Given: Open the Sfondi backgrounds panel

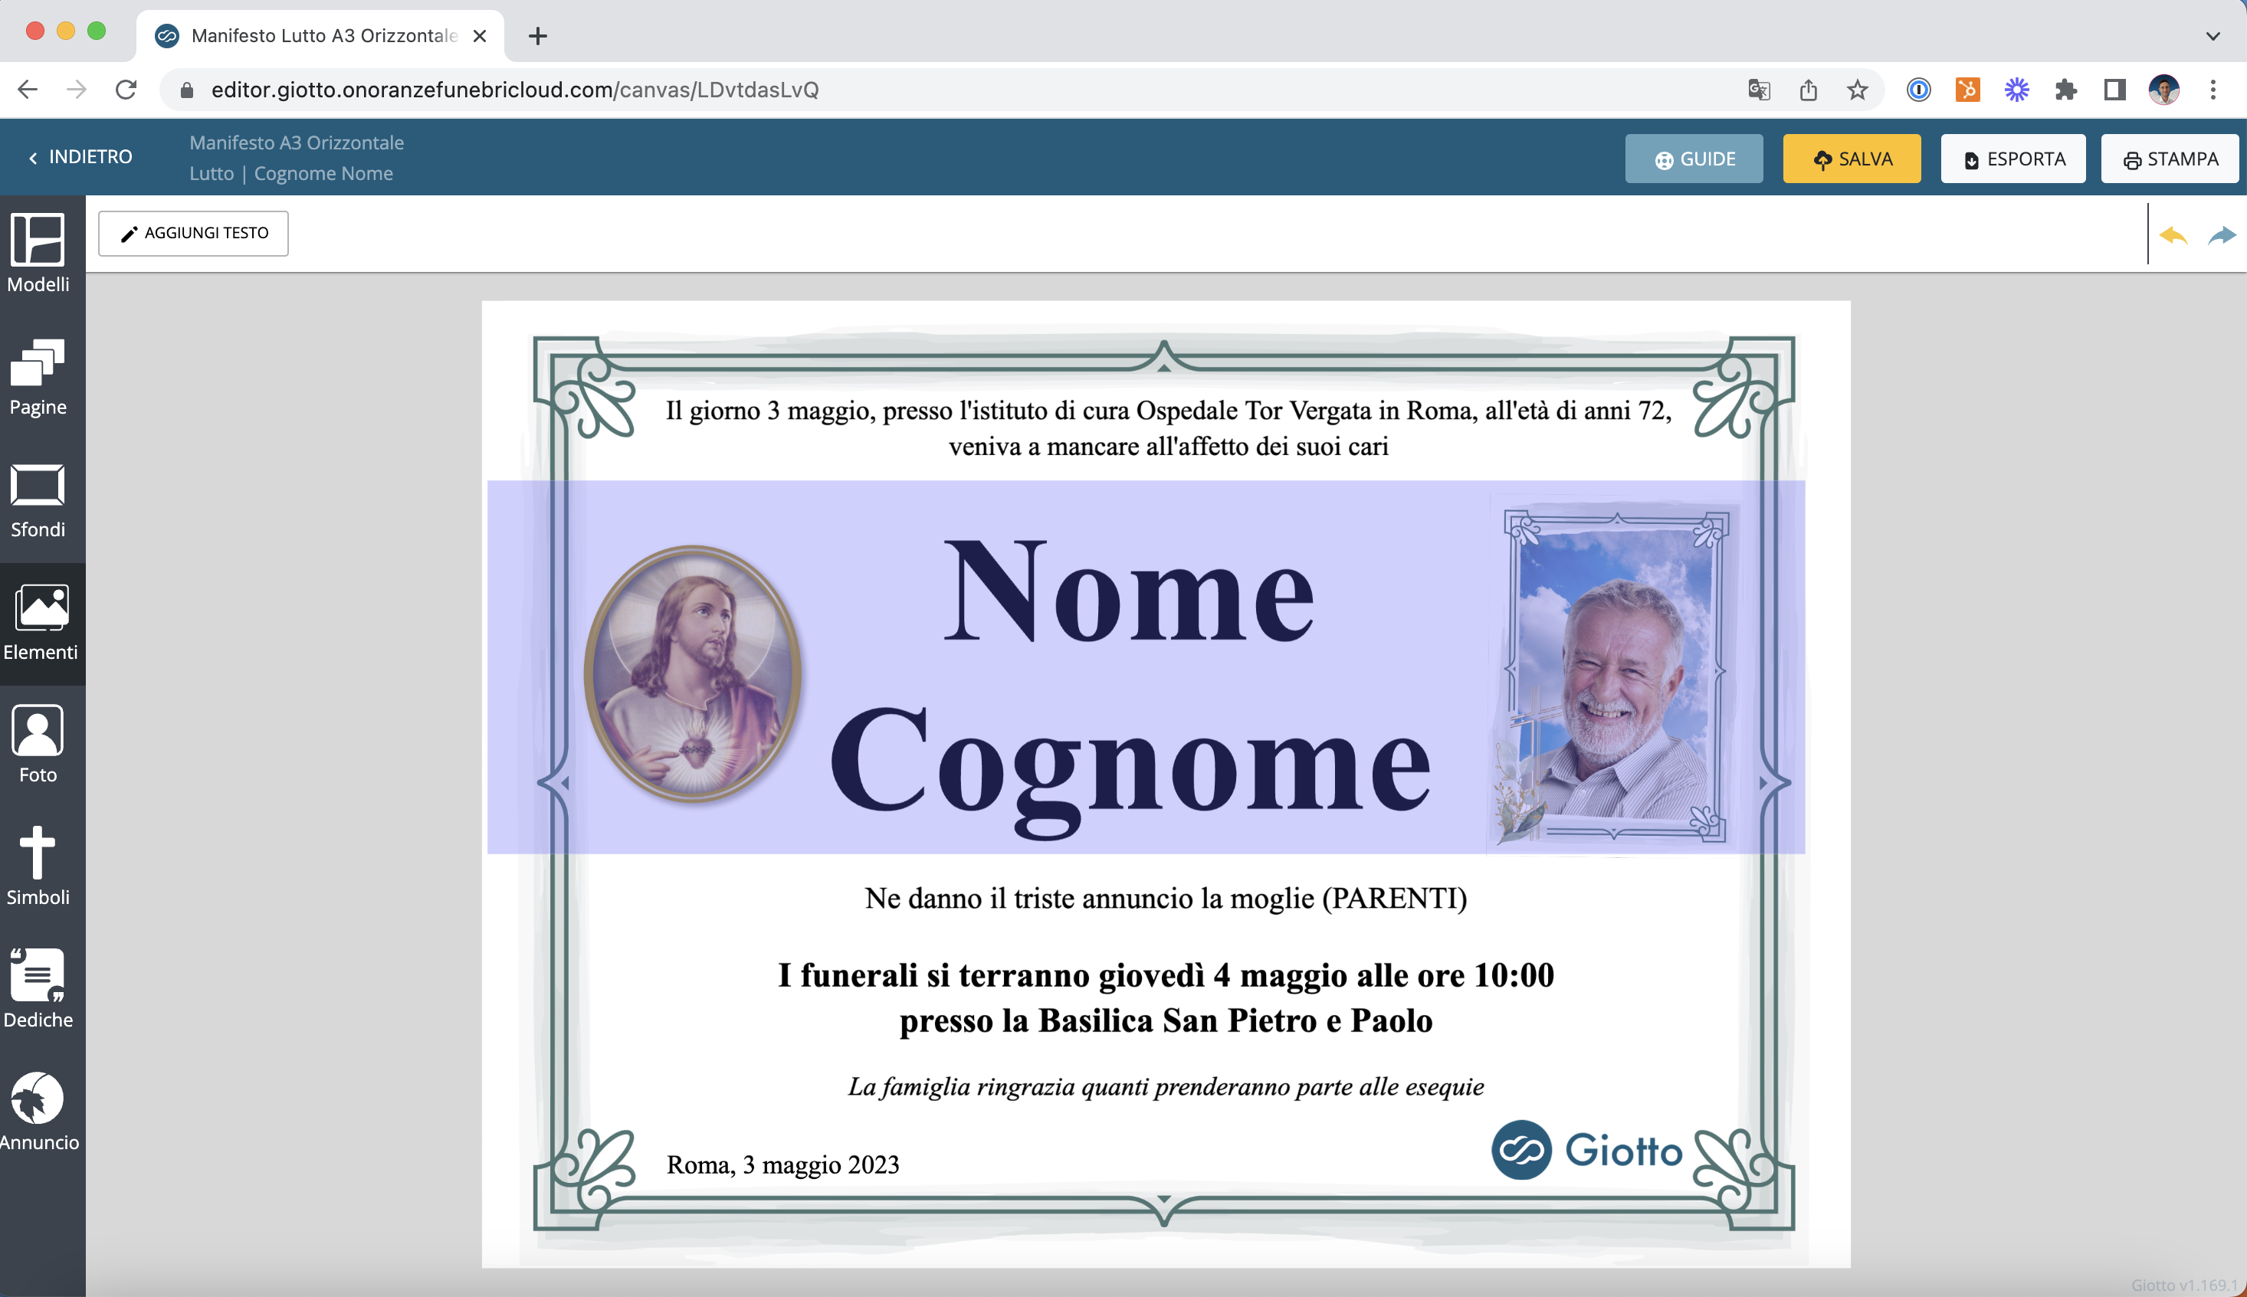Looking at the screenshot, I should (x=38, y=499).
